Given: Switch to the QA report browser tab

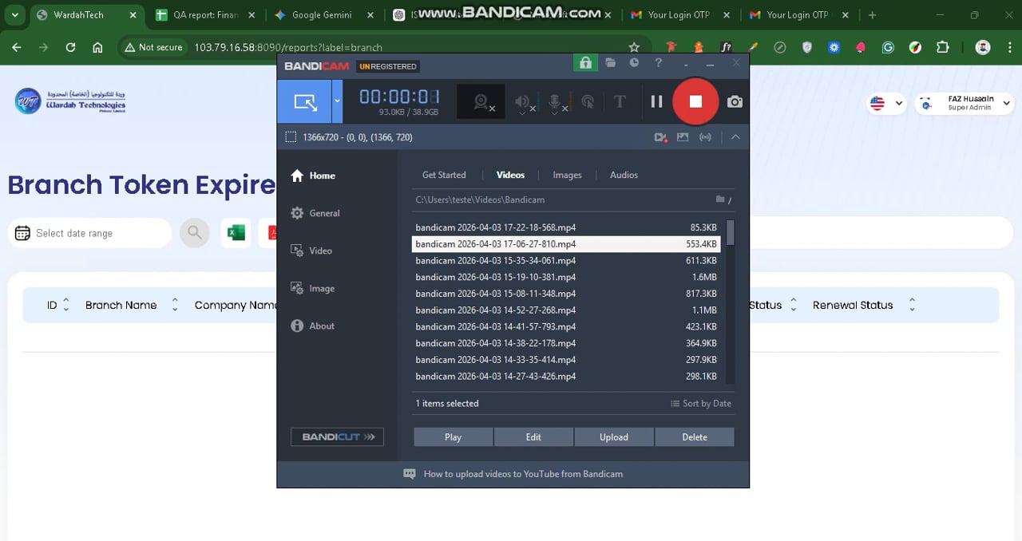Looking at the screenshot, I should pos(206,15).
